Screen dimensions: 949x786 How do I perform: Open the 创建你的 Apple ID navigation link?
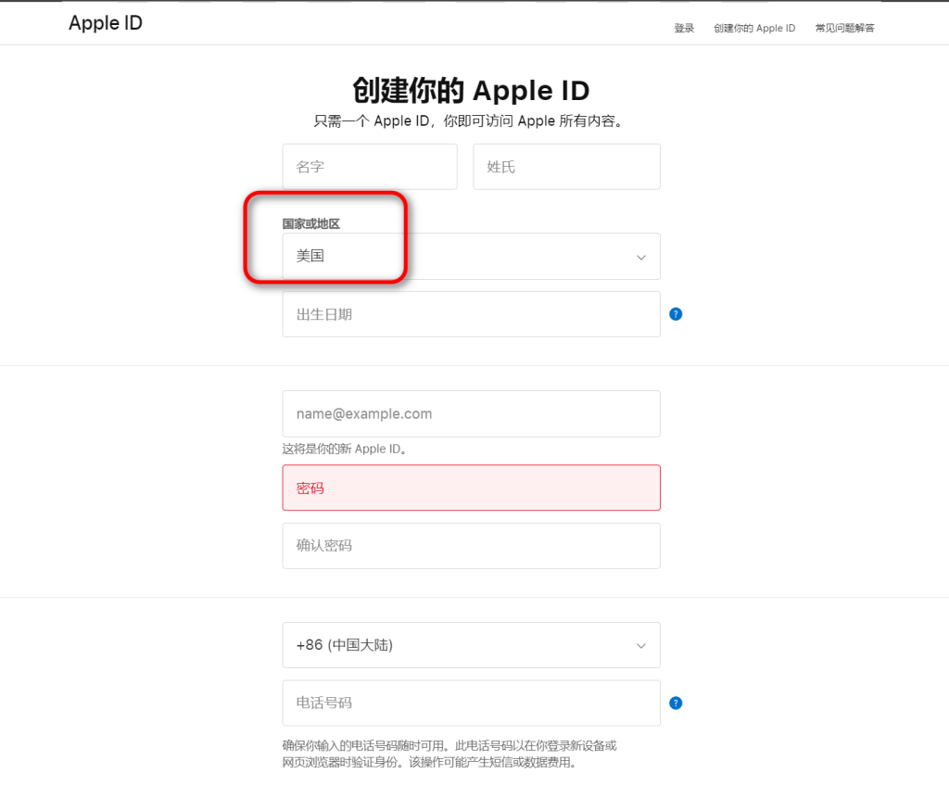pyautogui.click(x=754, y=28)
